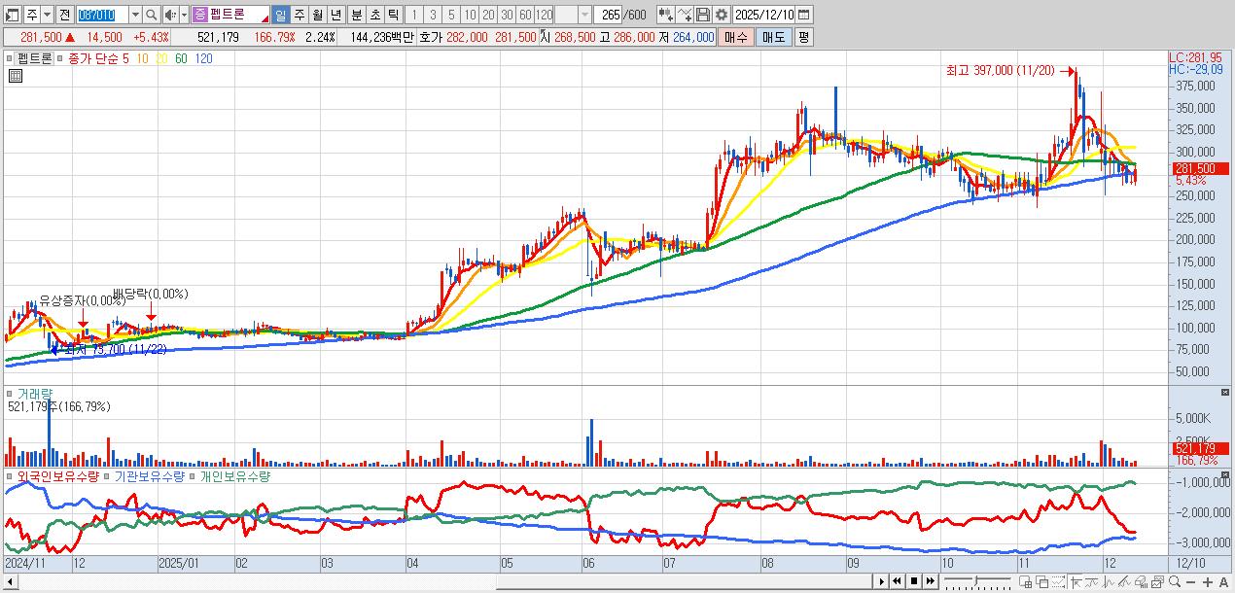Screen dimensions: 1235x593
Task: Click the chart zoom slider handle at bottom
Action: (976, 581)
